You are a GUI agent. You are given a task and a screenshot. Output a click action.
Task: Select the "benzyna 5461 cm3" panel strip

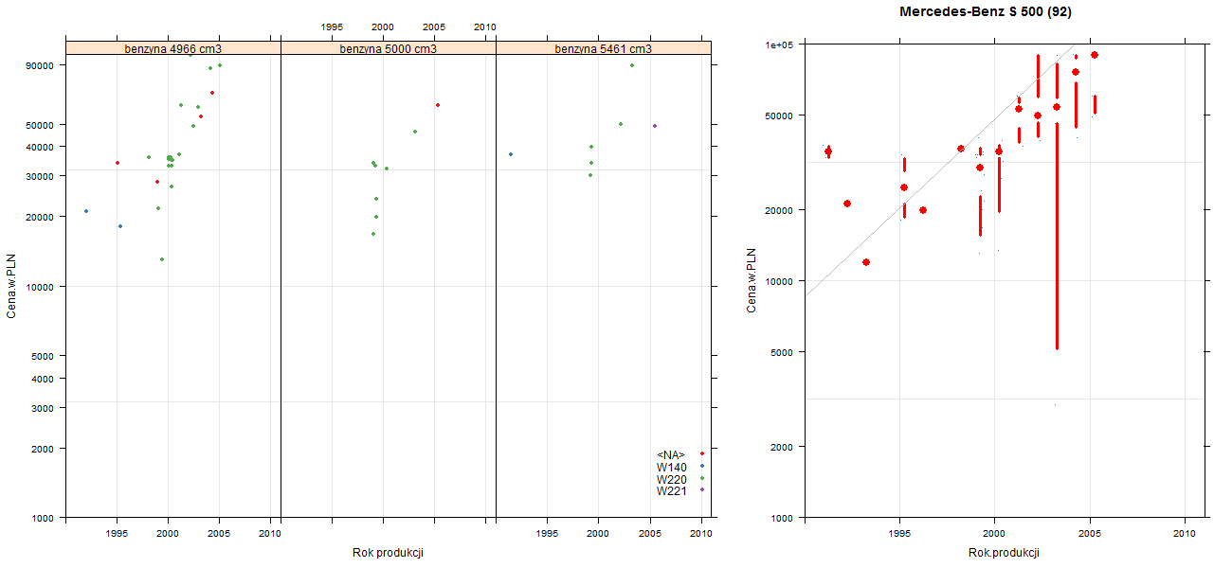(x=604, y=48)
